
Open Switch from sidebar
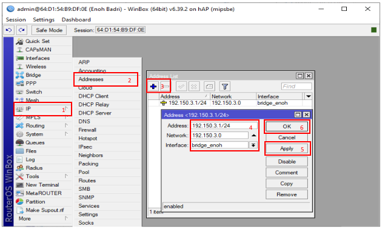click(x=43, y=92)
